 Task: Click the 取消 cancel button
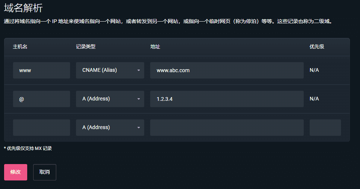coord(45,172)
